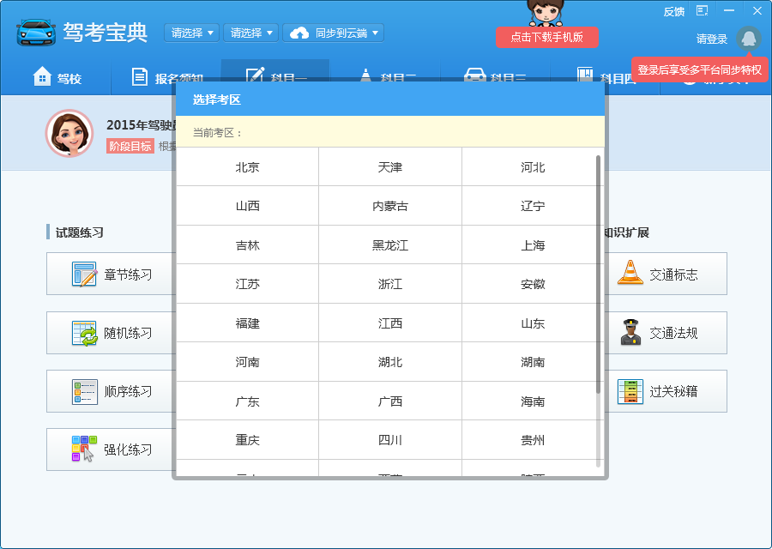This screenshot has height=549, width=772.
Task: Select 北京 as the exam region
Action: [x=247, y=166]
